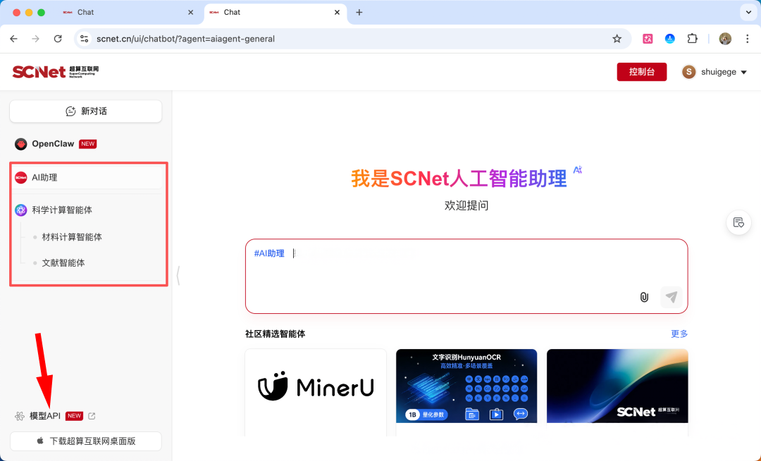The height and width of the screenshot is (461, 761).
Task: Click the bookmark star in address bar
Action: [617, 39]
